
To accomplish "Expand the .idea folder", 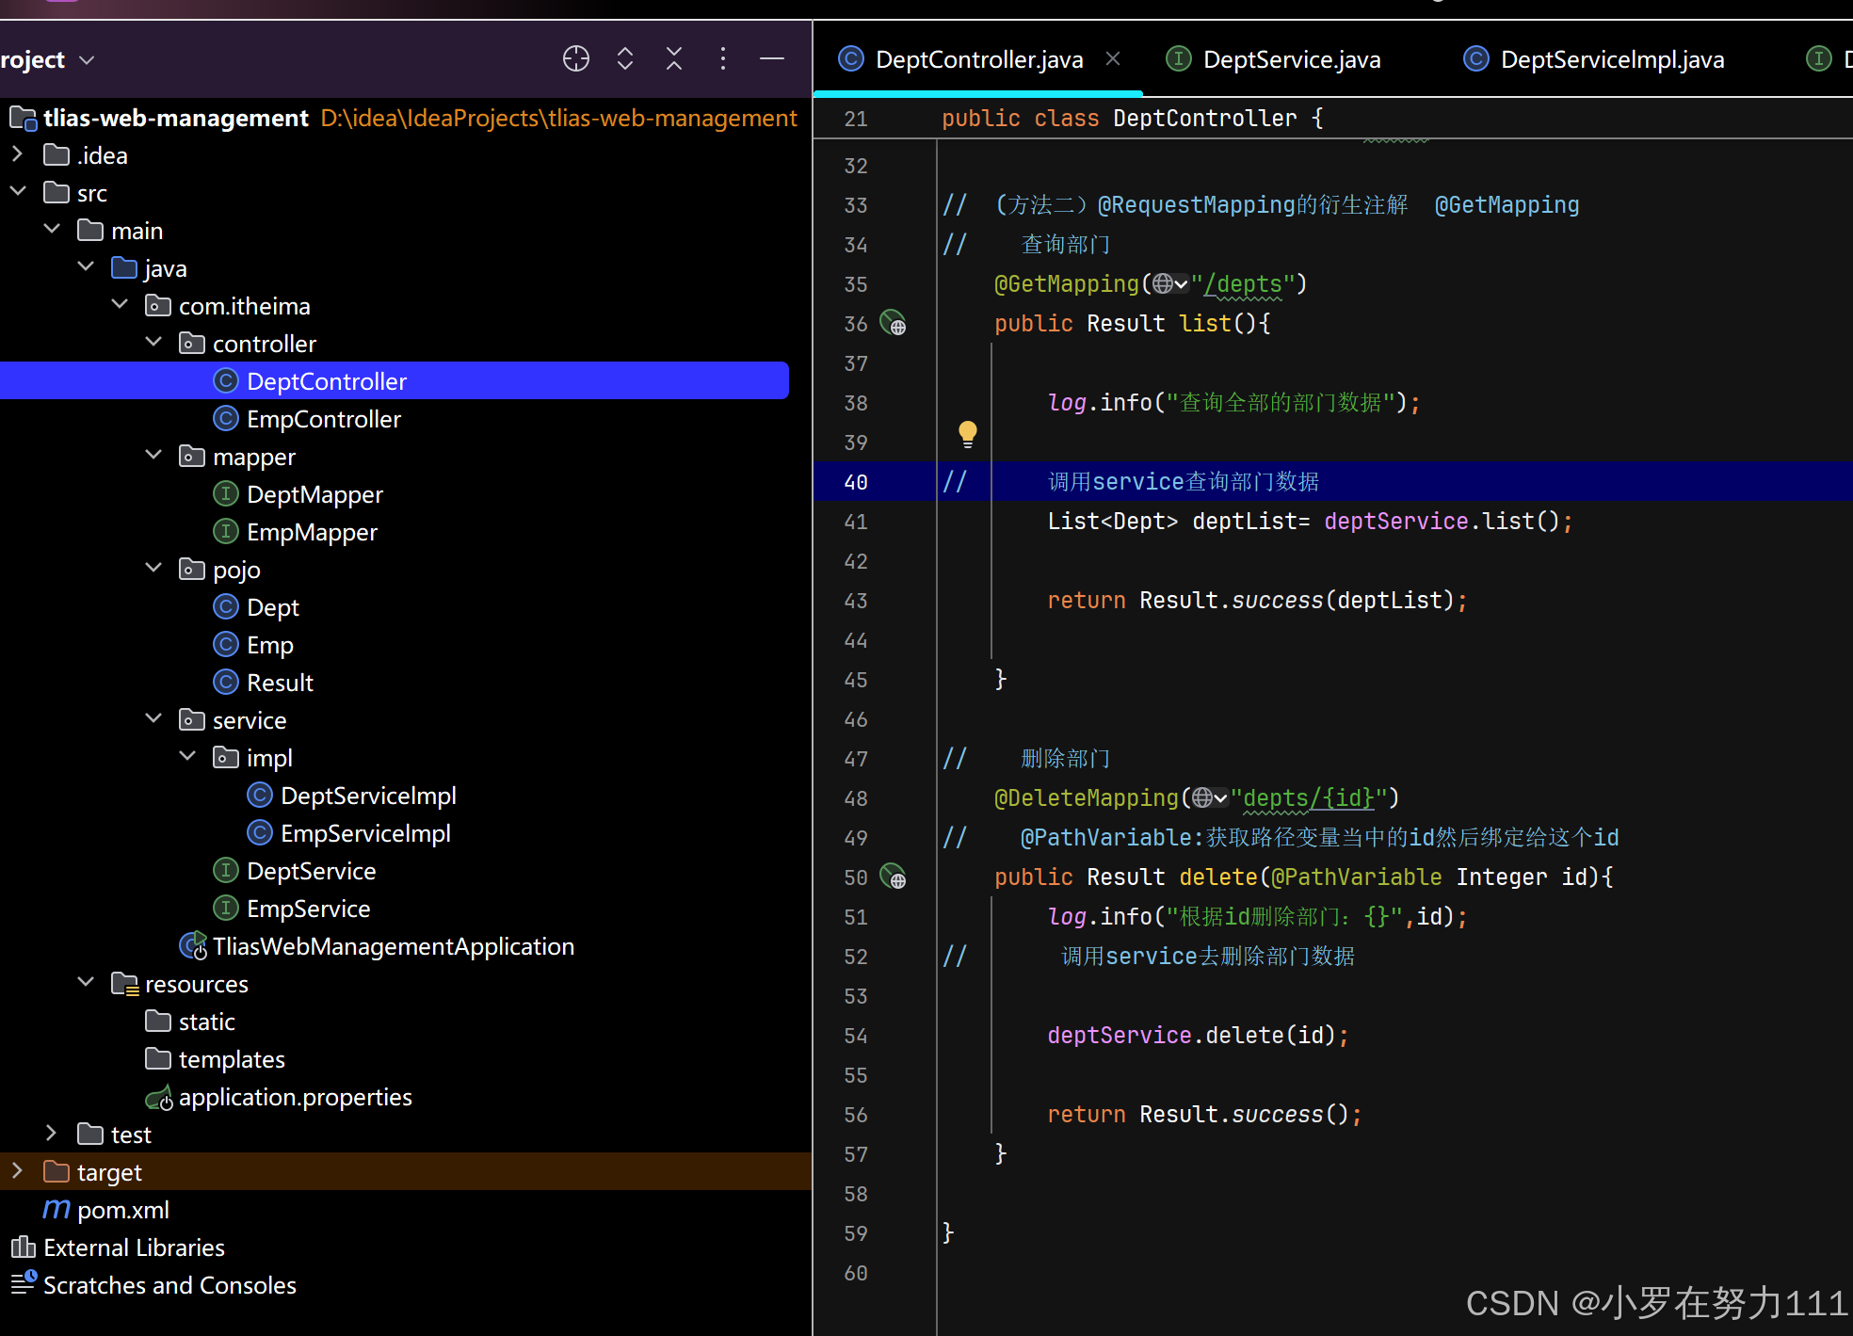I will pyautogui.click(x=18, y=154).
